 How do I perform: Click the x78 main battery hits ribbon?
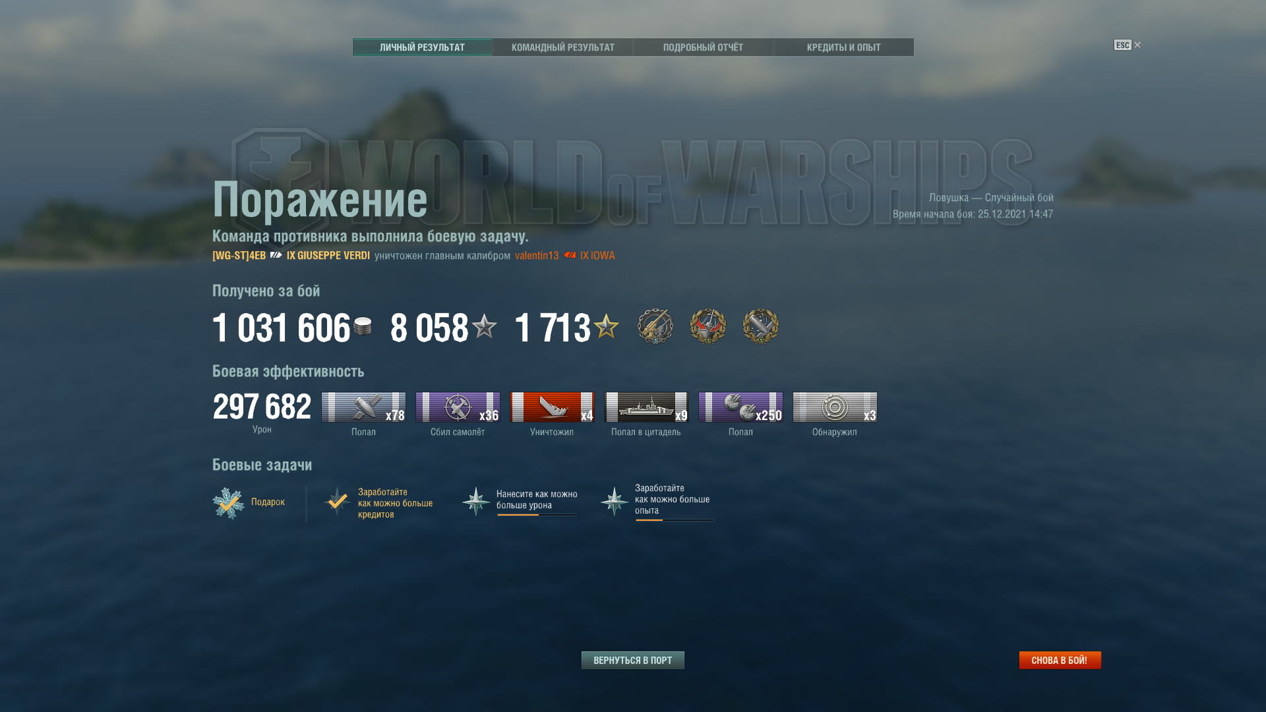pos(363,407)
